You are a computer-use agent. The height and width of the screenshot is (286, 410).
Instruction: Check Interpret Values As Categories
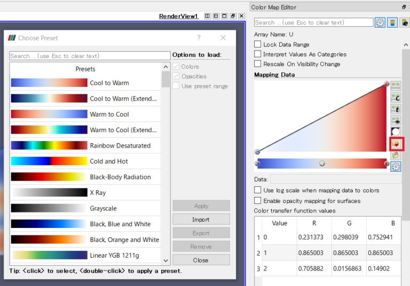coord(258,54)
